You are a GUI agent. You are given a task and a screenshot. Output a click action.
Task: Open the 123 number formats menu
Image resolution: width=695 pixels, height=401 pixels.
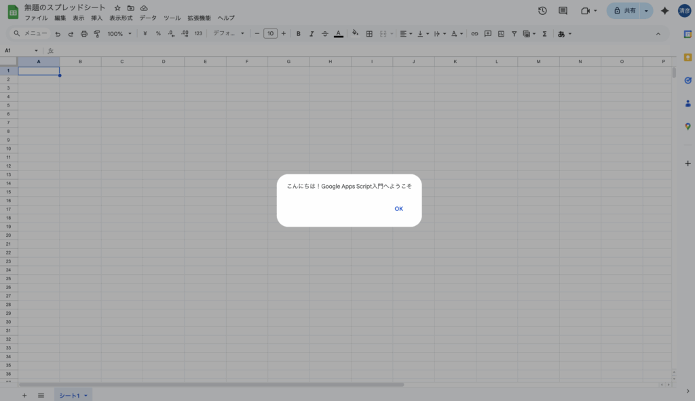pos(198,34)
